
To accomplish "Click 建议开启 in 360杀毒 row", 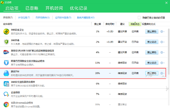I will 122,42.
